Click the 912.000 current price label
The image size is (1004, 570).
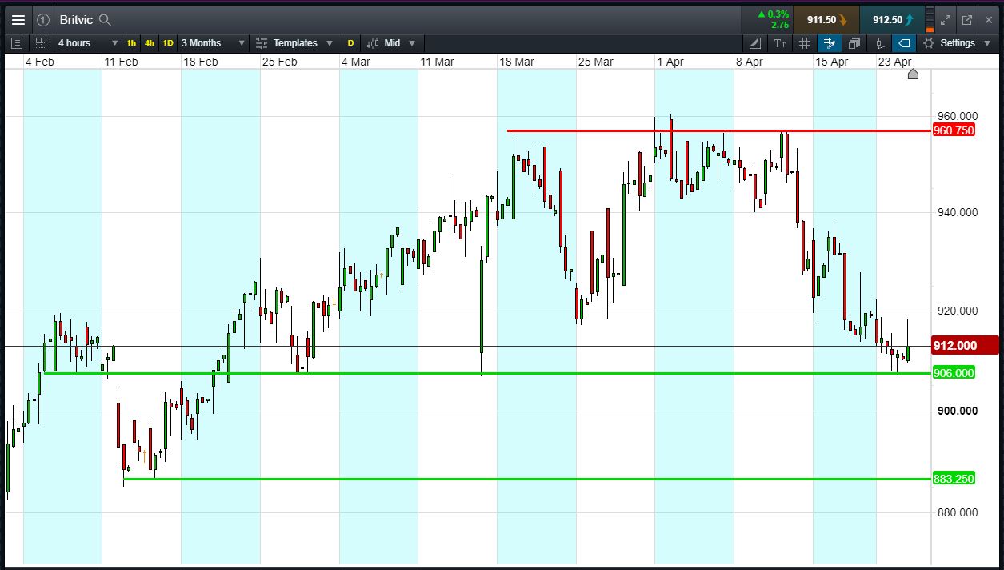966,346
